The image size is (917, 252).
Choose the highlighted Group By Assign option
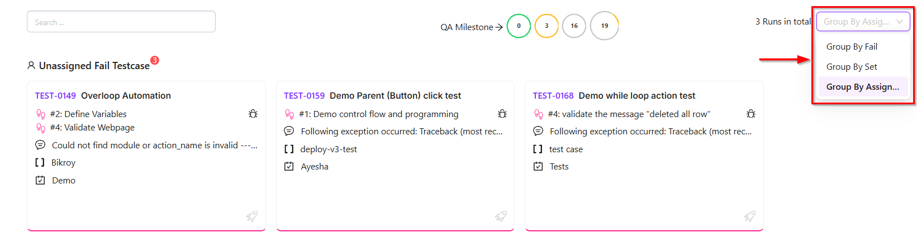[862, 87]
